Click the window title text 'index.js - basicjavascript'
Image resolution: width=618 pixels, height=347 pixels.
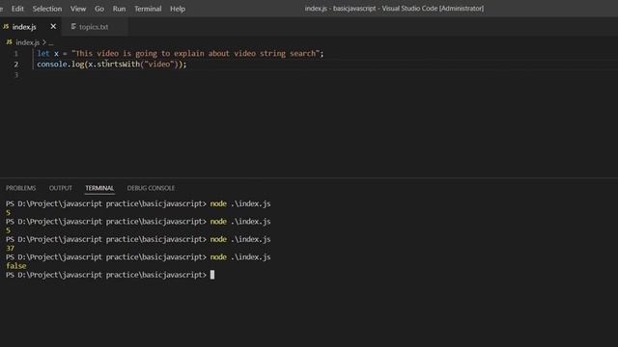(x=340, y=9)
